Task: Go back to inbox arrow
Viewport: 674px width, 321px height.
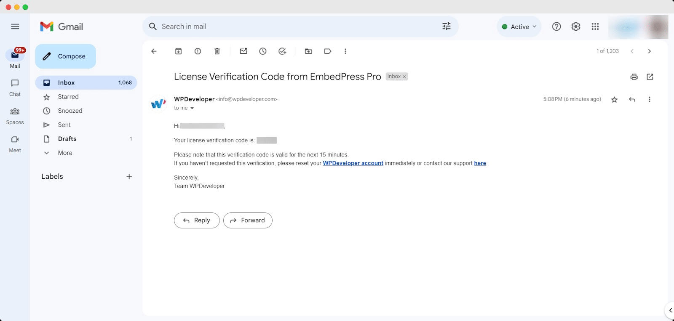Action: [154, 51]
